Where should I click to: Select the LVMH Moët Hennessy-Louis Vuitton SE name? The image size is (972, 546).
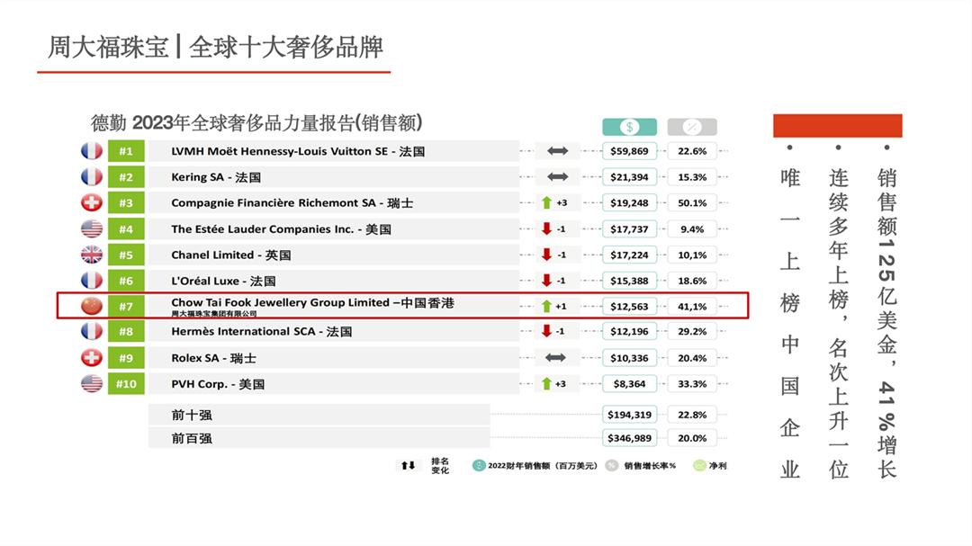[298, 151]
